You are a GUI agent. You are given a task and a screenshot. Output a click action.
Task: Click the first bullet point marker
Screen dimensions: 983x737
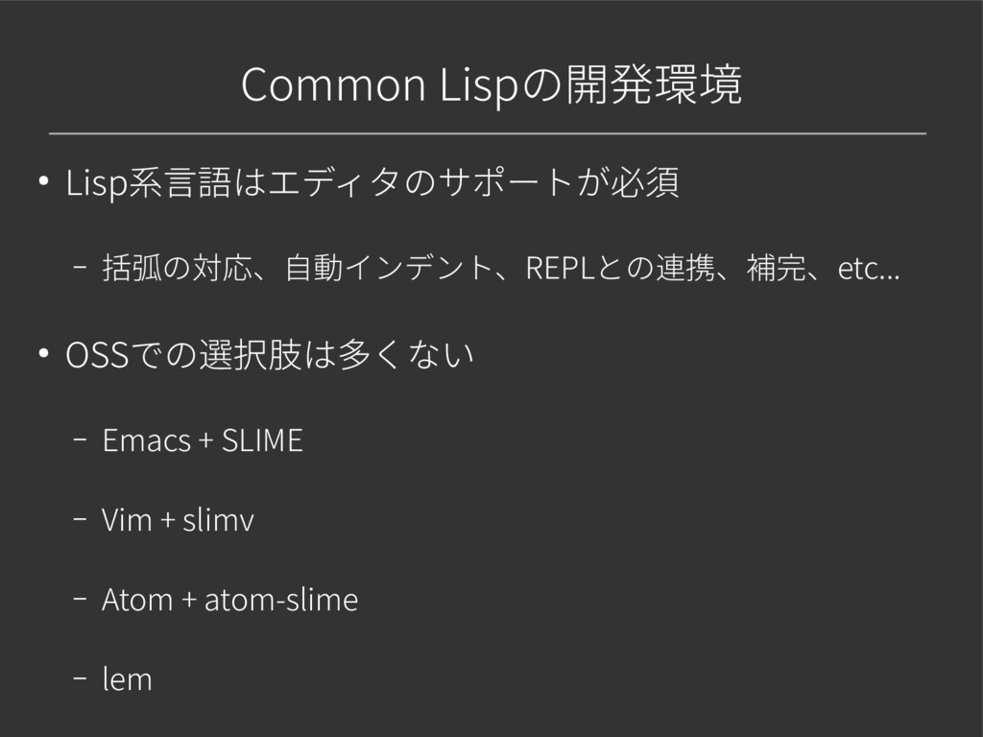pyautogui.click(x=42, y=181)
